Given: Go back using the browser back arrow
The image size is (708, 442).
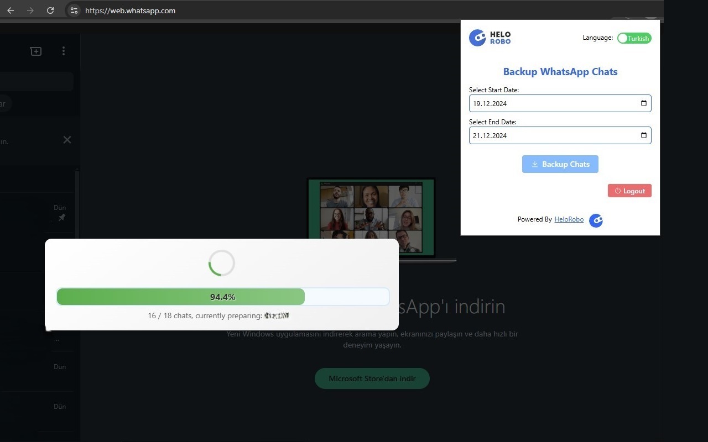Looking at the screenshot, I should point(11,10).
